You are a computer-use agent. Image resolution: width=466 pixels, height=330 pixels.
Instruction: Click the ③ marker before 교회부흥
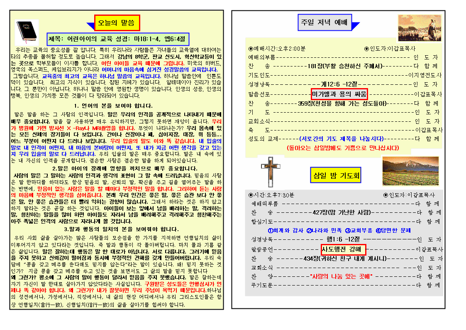tap(348, 230)
